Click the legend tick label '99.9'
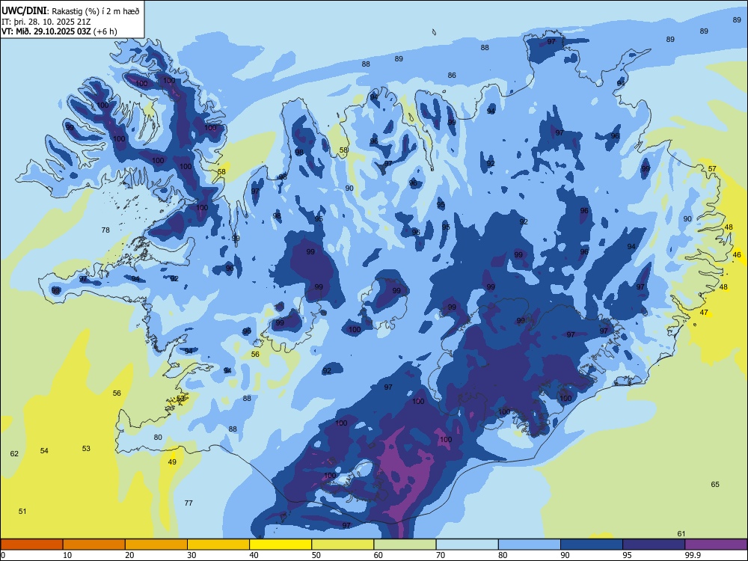The image size is (748, 561). [693, 555]
